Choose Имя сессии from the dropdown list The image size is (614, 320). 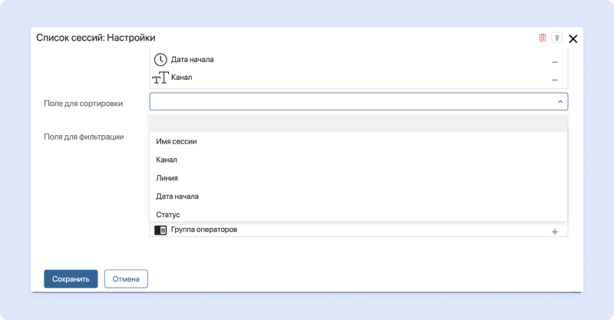point(177,141)
